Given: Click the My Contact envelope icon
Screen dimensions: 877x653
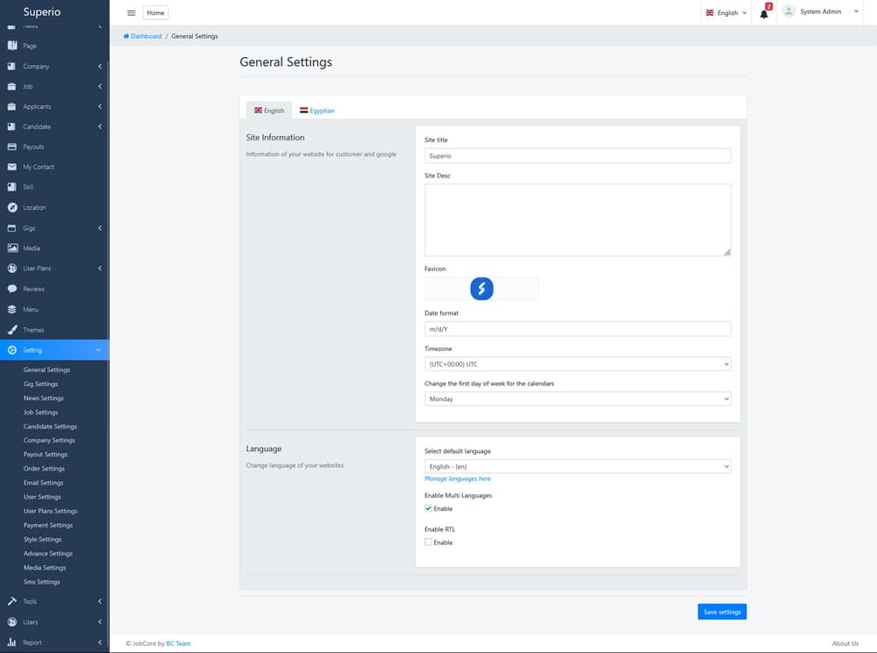Looking at the screenshot, I should click(x=12, y=167).
